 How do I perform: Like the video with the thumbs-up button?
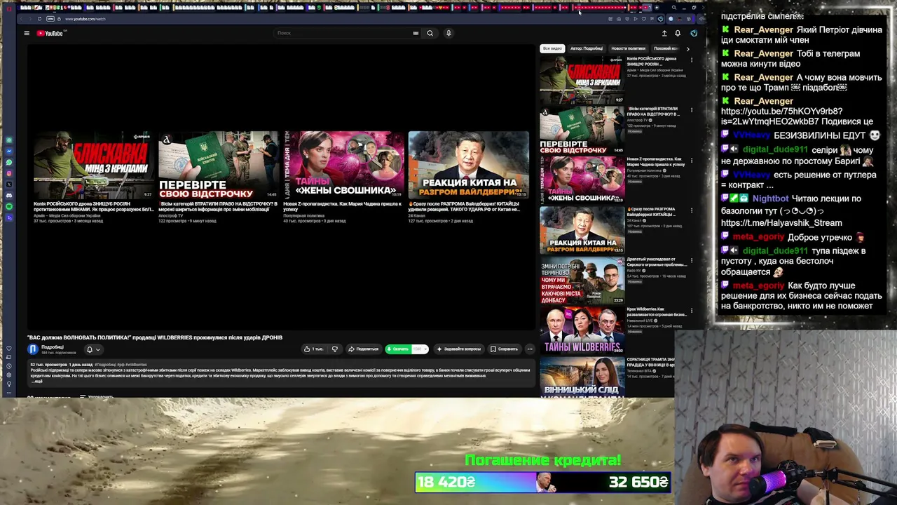coord(313,349)
